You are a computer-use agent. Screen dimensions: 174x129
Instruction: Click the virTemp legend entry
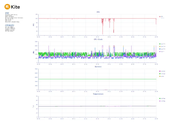pyautogui.click(x=162, y=101)
